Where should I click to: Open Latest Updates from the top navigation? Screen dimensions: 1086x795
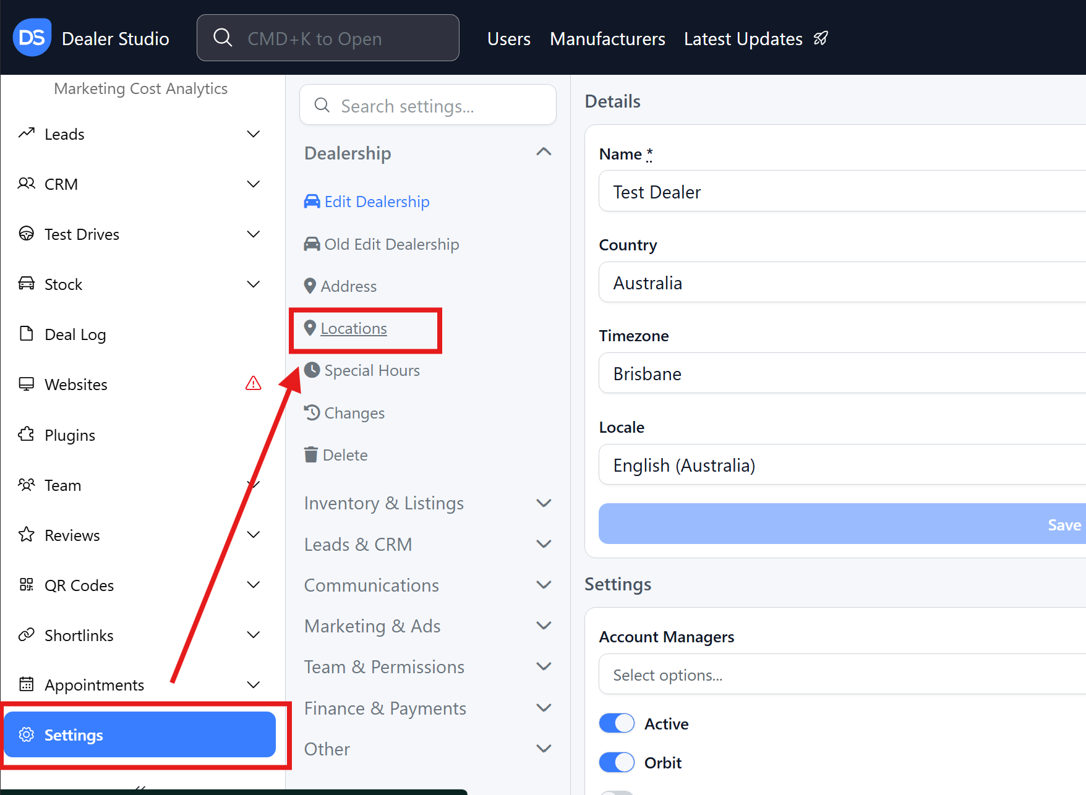[743, 39]
